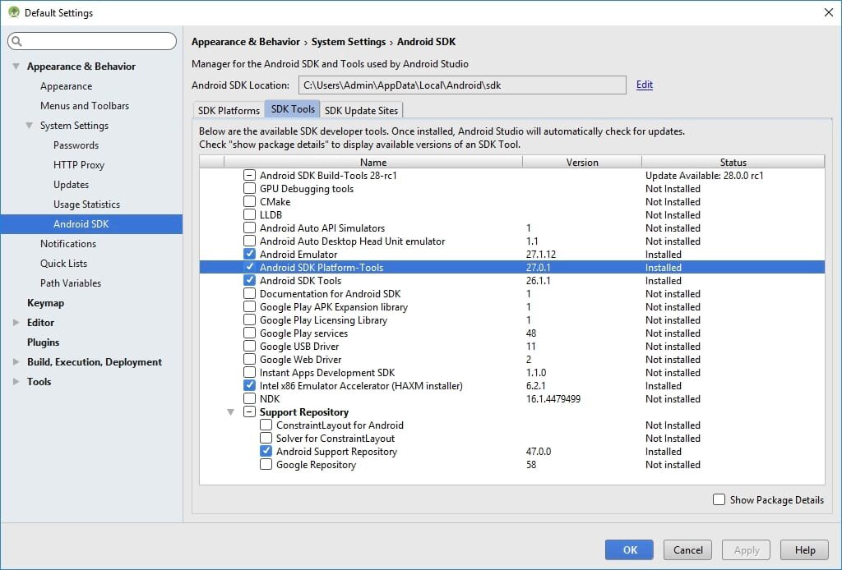Select the Android SDK Platform-Tools row

pyautogui.click(x=511, y=267)
